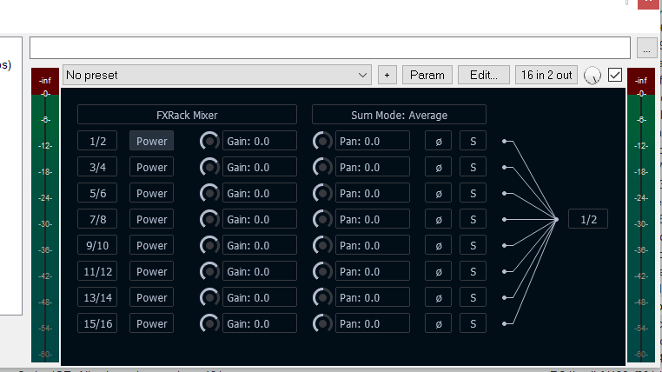Click the pan knob for channel 1/2

pos(322,141)
